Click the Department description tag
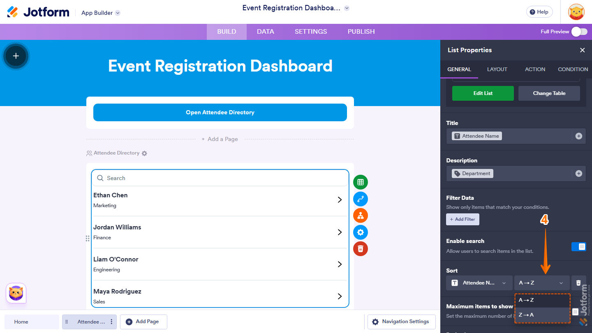The width and height of the screenshot is (592, 333). (472, 173)
